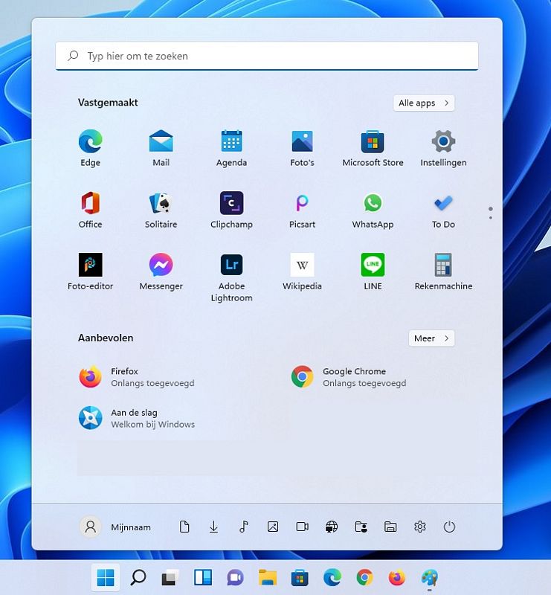Open the Network shortcut icon
Image resolution: width=551 pixels, height=595 pixels.
pos(332,527)
